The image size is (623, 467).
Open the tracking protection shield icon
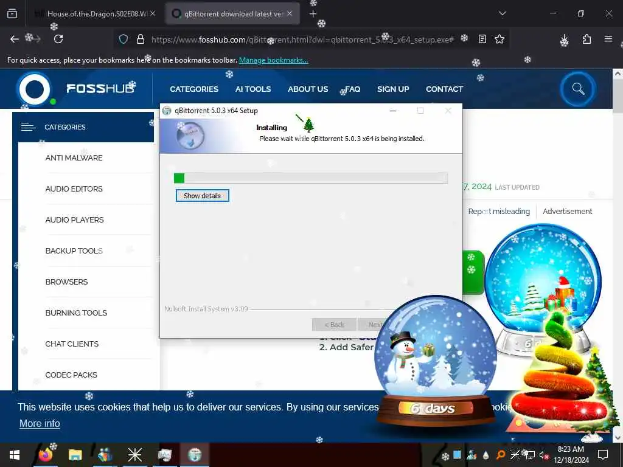(124, 39)
